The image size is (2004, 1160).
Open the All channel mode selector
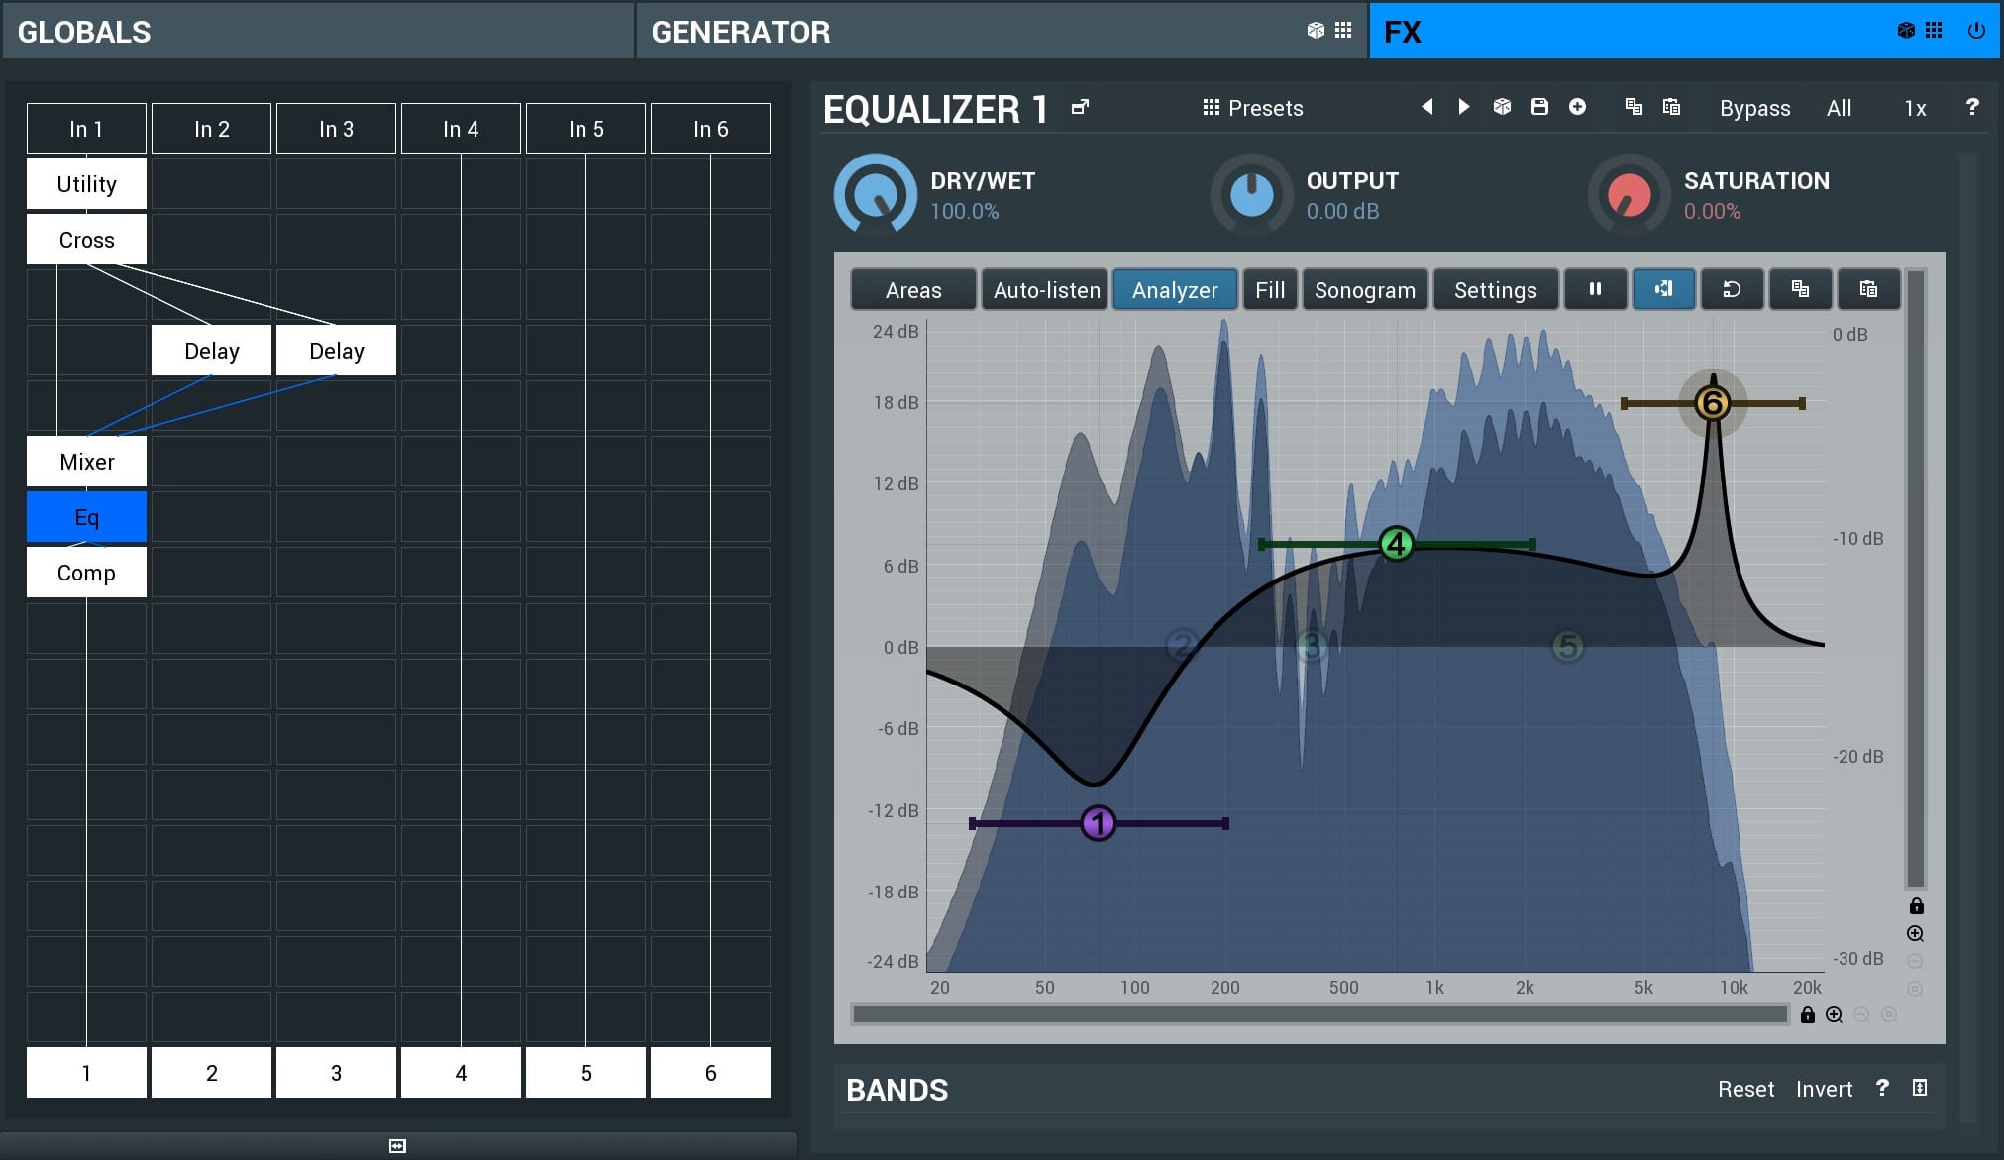click(x=1839, y=108)
